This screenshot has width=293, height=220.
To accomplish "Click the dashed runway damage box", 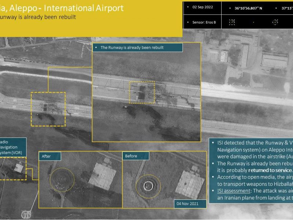I will (x=48, y=109).
